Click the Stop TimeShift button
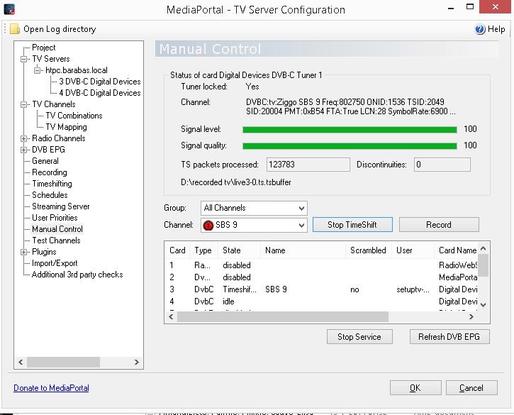The height and width of the screenshot is (415, 514). (x=352, y=225)
